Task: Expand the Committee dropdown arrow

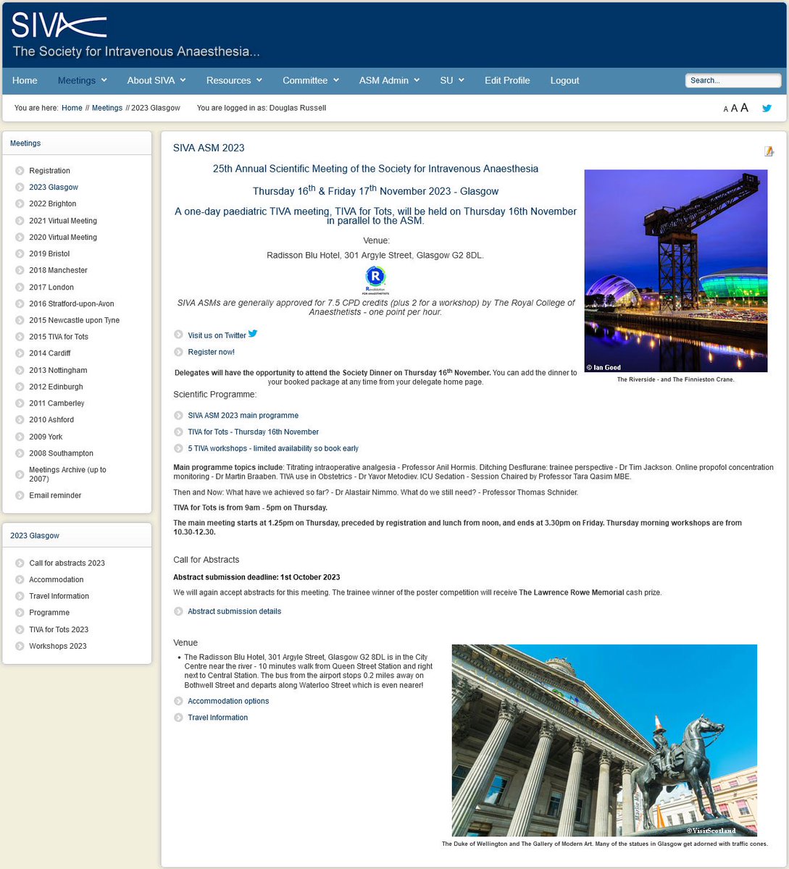Action: click(x=336, y=80)
